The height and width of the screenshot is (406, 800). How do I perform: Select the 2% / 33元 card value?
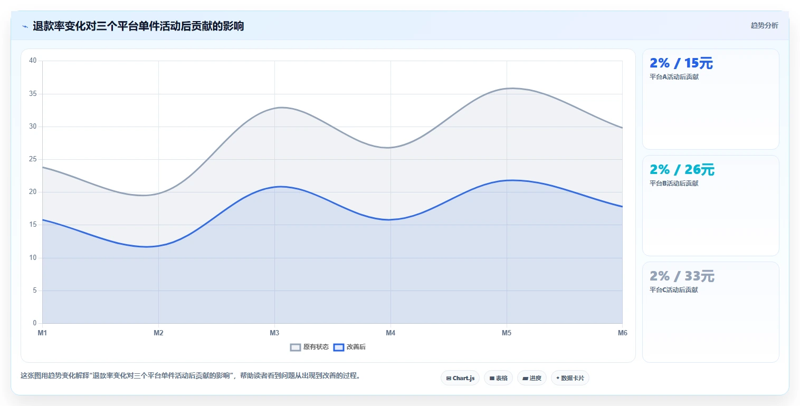pos(682,276)
